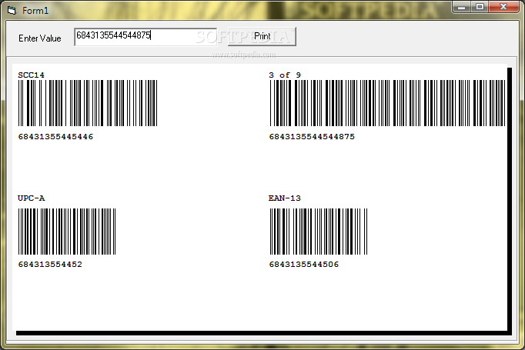Select the 3 of 9 barcode image
Image resolution: width=525 pixels, height=350 pixels.
(x=387, y=103)
